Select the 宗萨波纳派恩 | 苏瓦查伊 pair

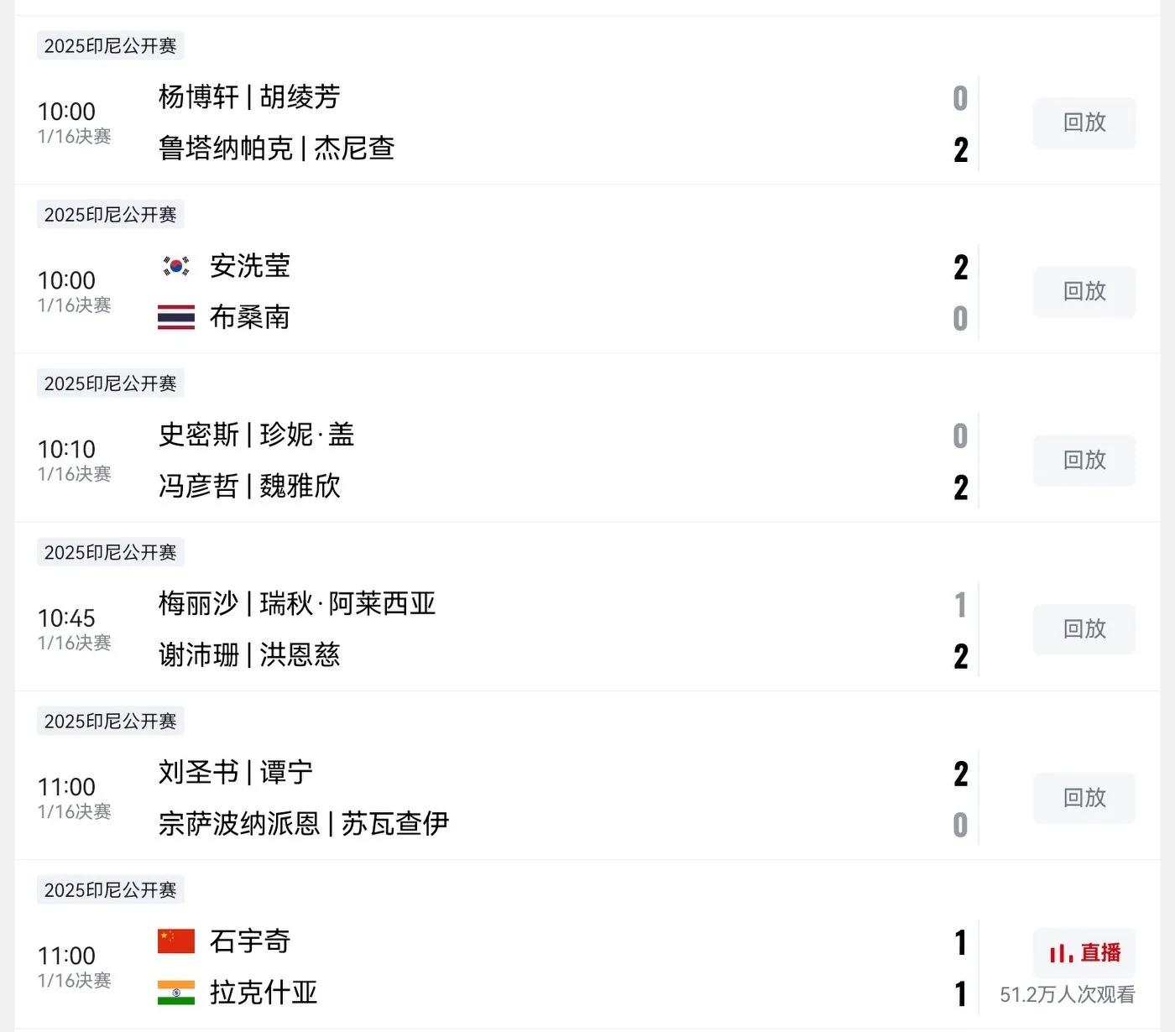click(304, 824)
